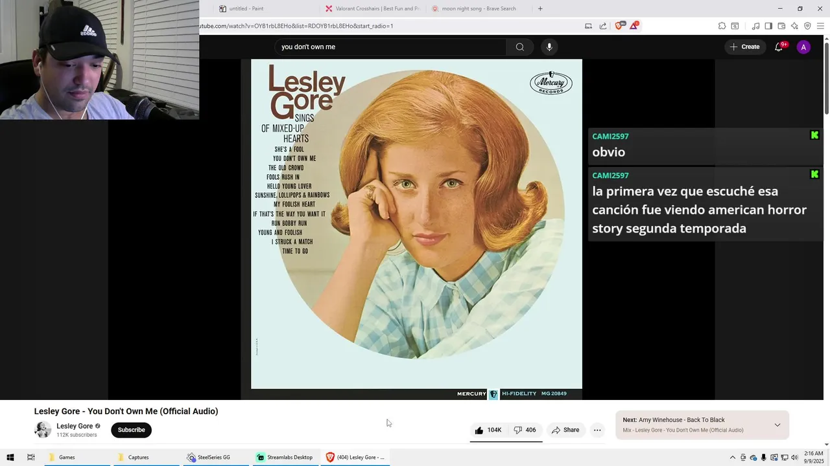The width and height of the screenshot is (830, 466).
Task: Switch to moon night song Brave Search tab
Action: [x=479, y=8]
